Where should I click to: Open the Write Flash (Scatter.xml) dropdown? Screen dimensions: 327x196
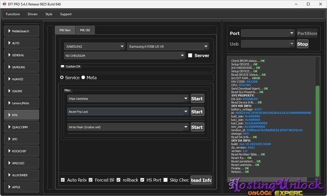click(x=128, y=127)
